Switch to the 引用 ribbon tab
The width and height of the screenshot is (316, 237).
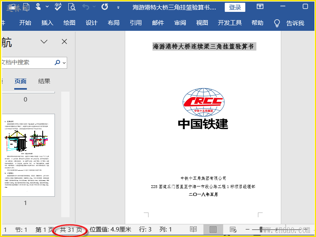point(136,23)
